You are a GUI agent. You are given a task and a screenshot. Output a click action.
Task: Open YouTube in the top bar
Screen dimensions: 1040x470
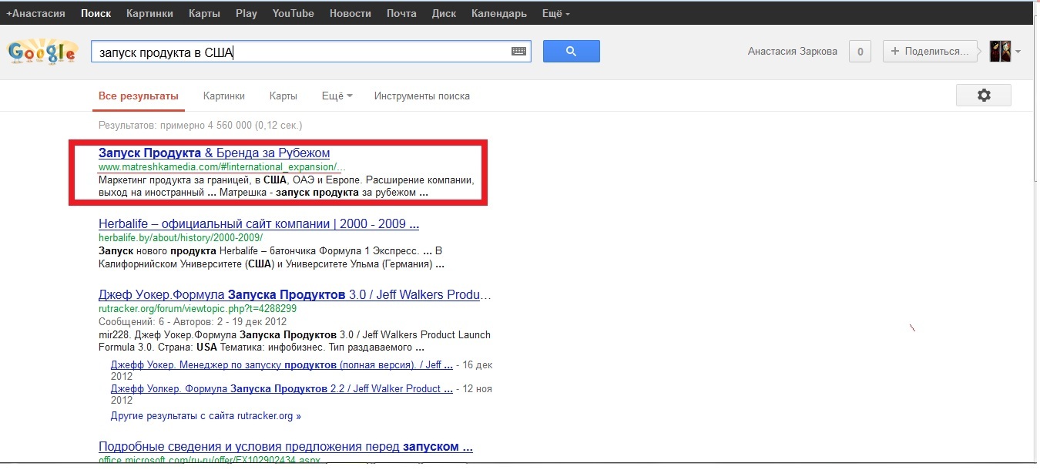click(x=294, y=14)
